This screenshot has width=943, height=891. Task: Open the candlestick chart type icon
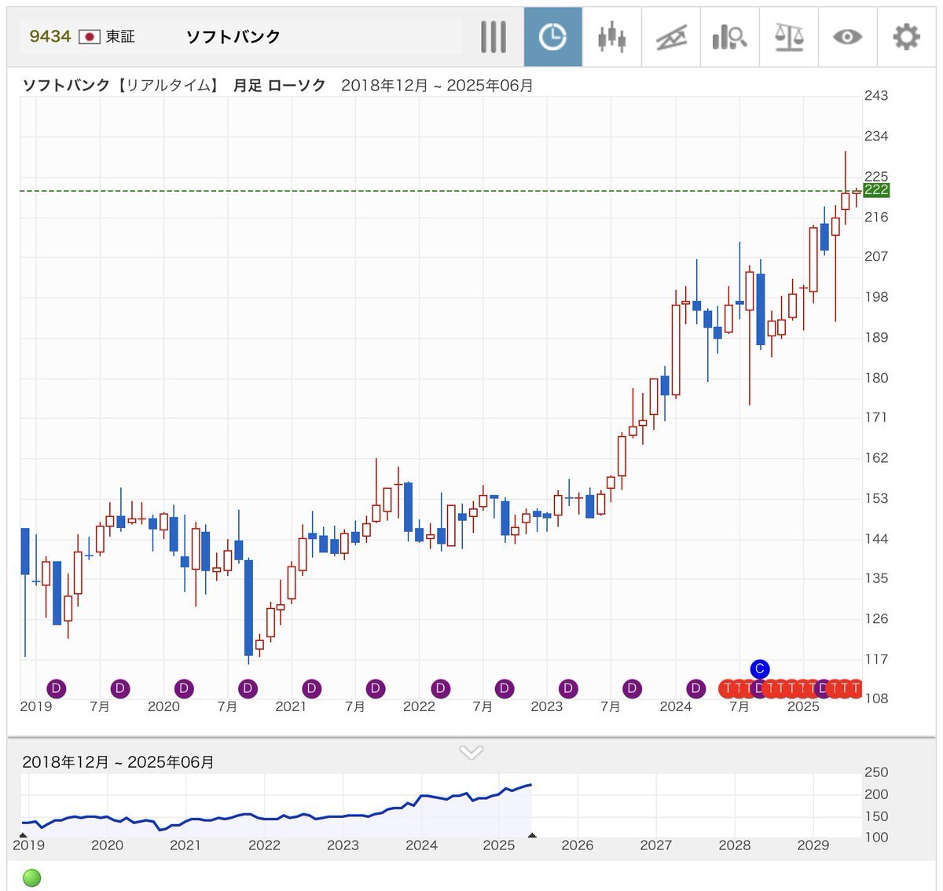pos(611,37)
